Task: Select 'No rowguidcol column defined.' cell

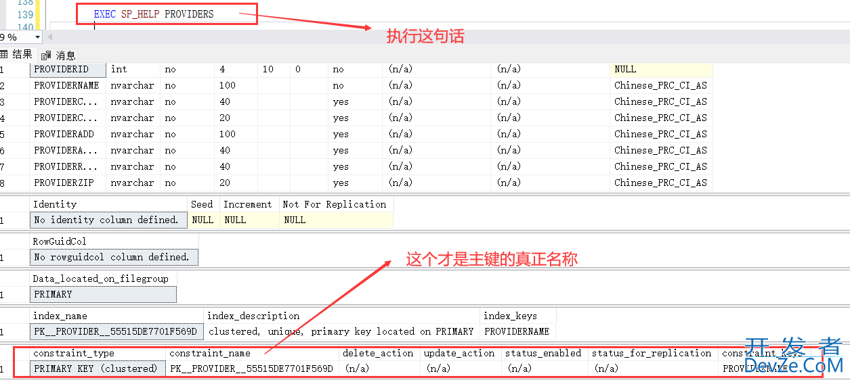Action: tap(114, 257)
